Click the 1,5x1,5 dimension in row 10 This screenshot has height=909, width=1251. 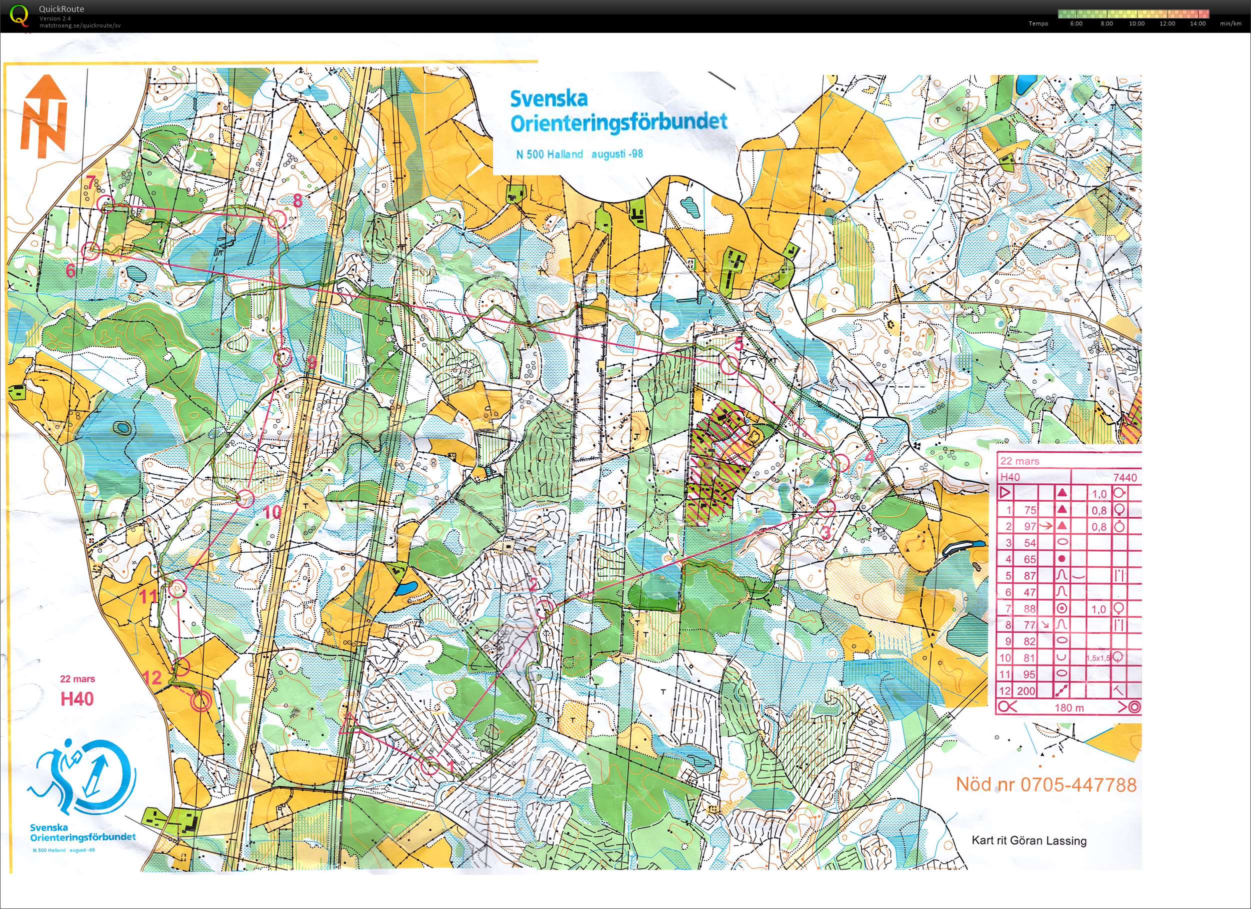pos(1099,658)
